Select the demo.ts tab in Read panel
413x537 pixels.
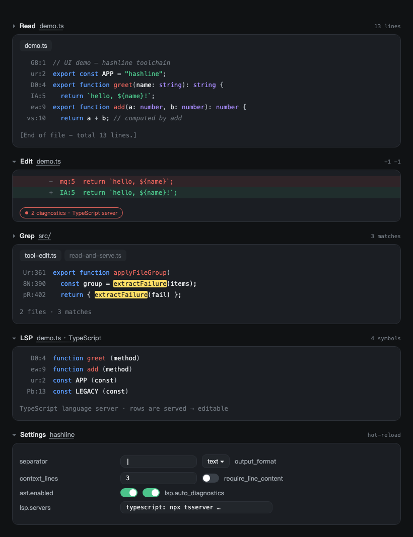click(36, 46)
